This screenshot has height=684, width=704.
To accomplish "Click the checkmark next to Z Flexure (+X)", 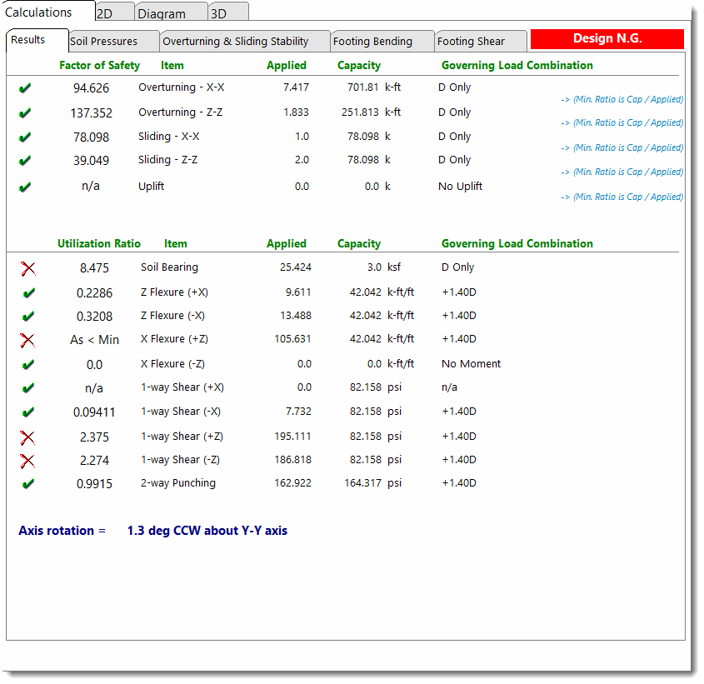I will click(x=27, y=293).
